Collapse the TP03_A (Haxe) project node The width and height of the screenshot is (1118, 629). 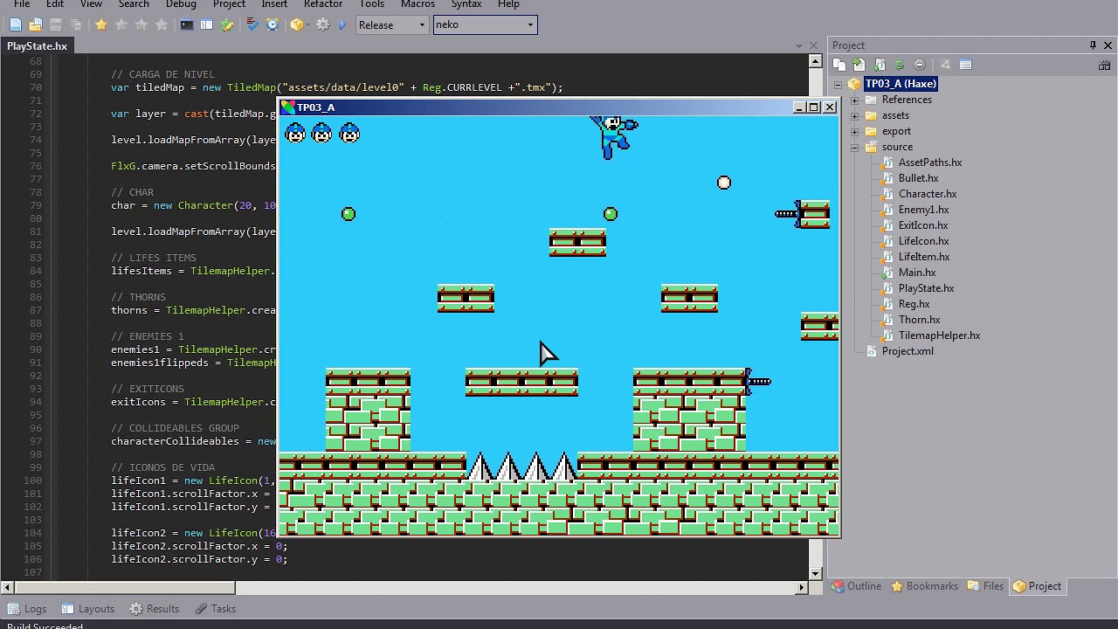pos(838,85)
